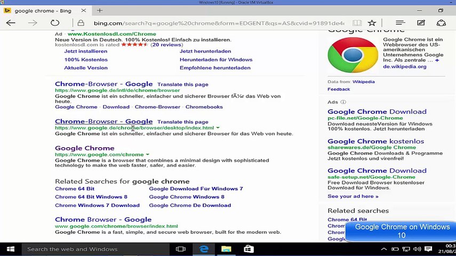
Task: Expand the Wikipedia description plus sign
Action: (x=437, y=60)
